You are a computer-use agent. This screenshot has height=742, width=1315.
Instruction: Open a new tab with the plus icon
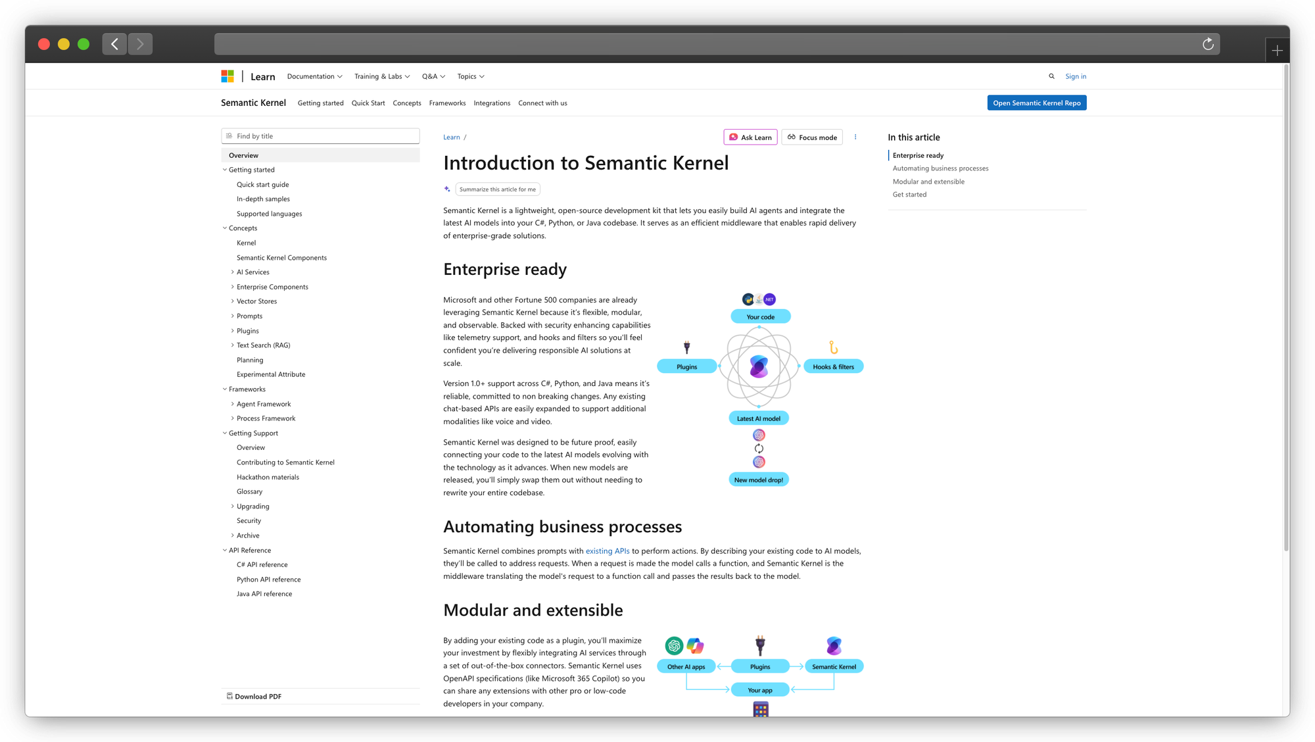(x=1277, y=51)
